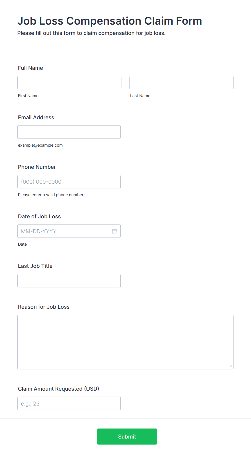251x458 pixels.
Task: Click the MM-DD-YYYY date field
Action: 69,231
